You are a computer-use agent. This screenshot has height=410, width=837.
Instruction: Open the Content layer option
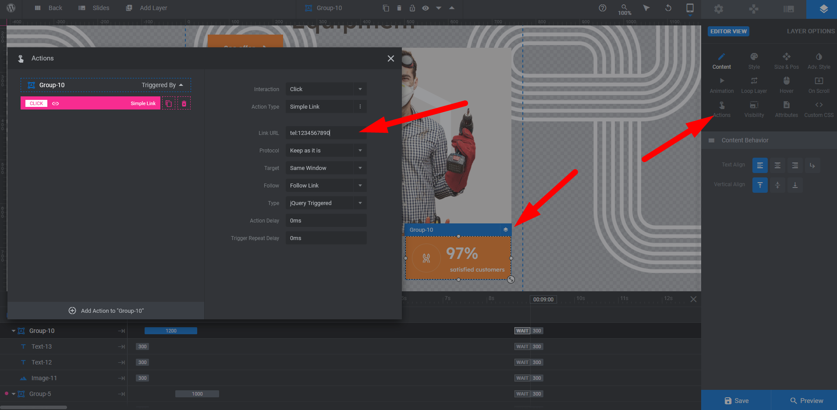click(722, 61)
